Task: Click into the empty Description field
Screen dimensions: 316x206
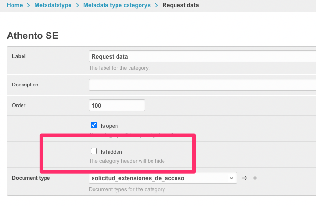Action: (x=201, y=85)
